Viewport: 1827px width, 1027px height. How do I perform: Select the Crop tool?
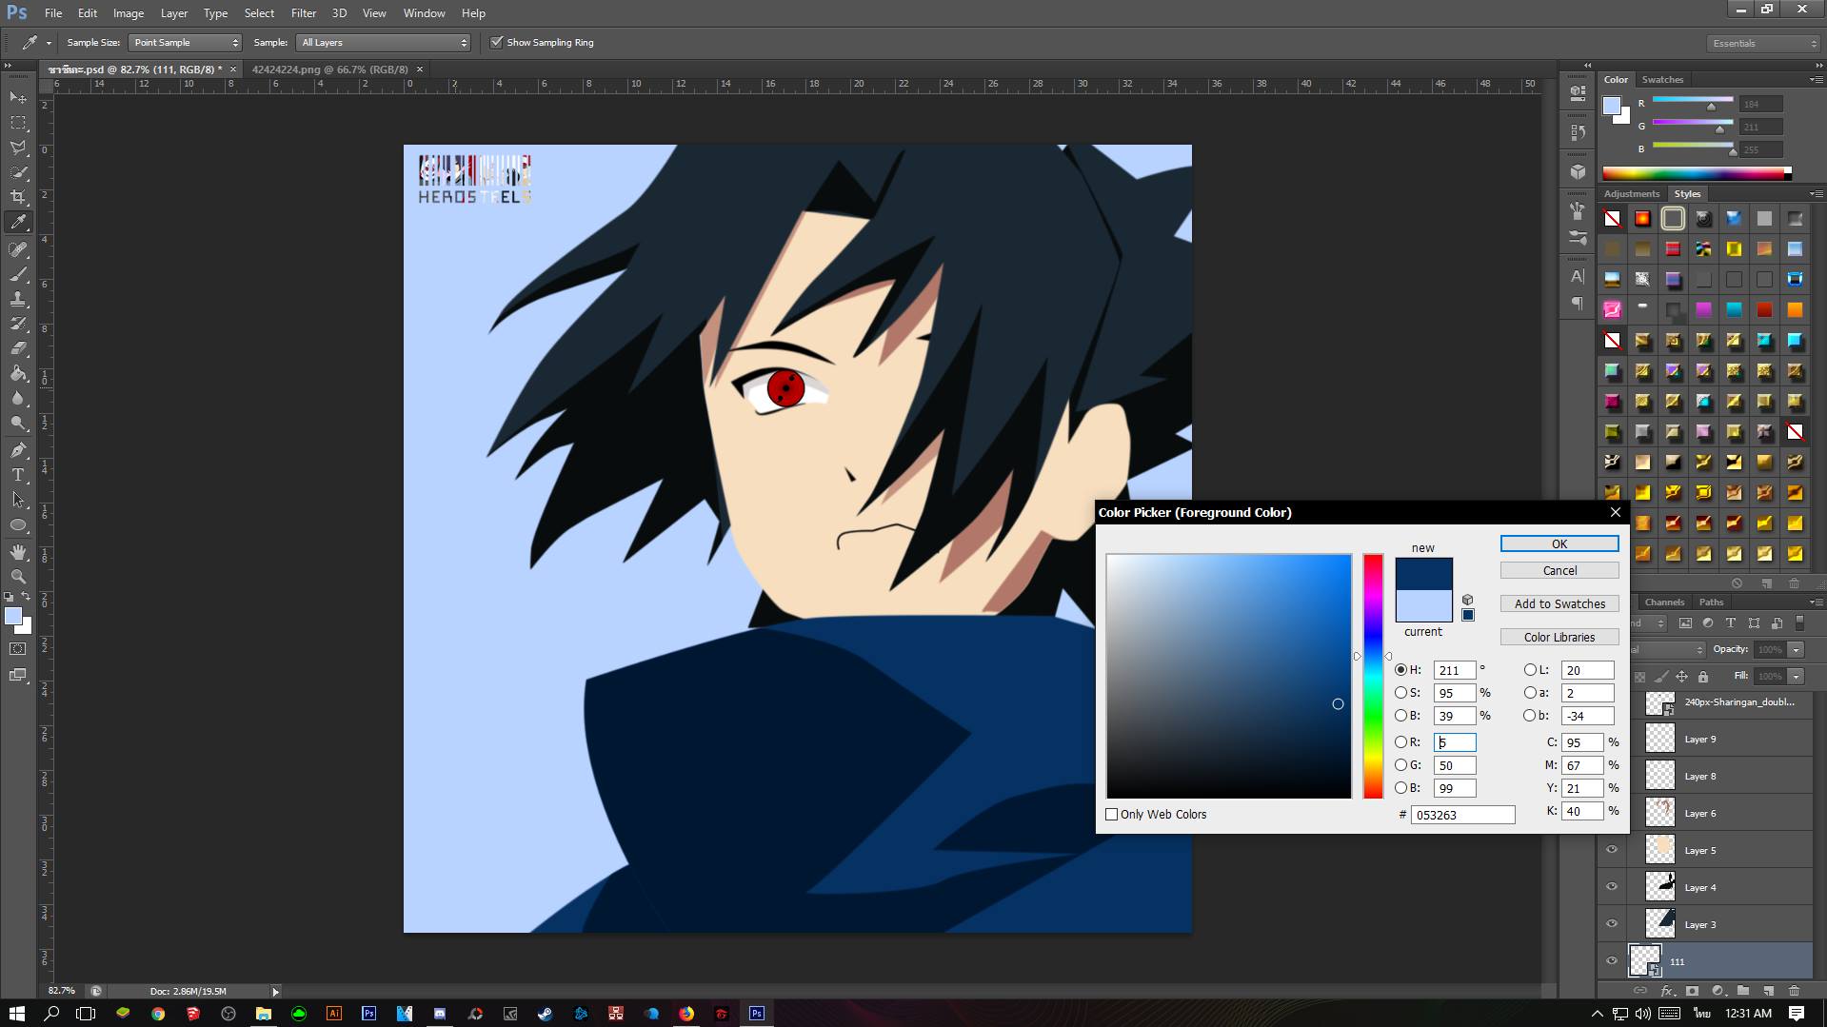[18, 197]
